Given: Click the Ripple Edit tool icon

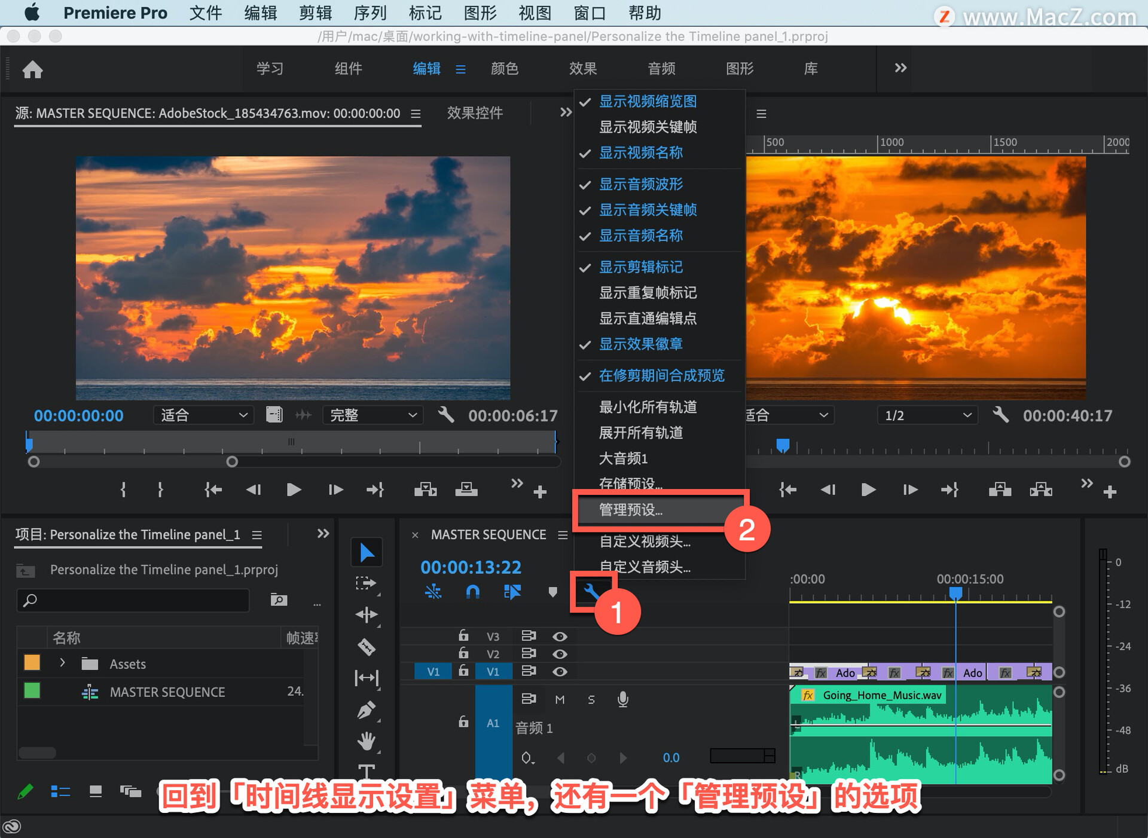Looking at the screenshot, I should (366, 614).
